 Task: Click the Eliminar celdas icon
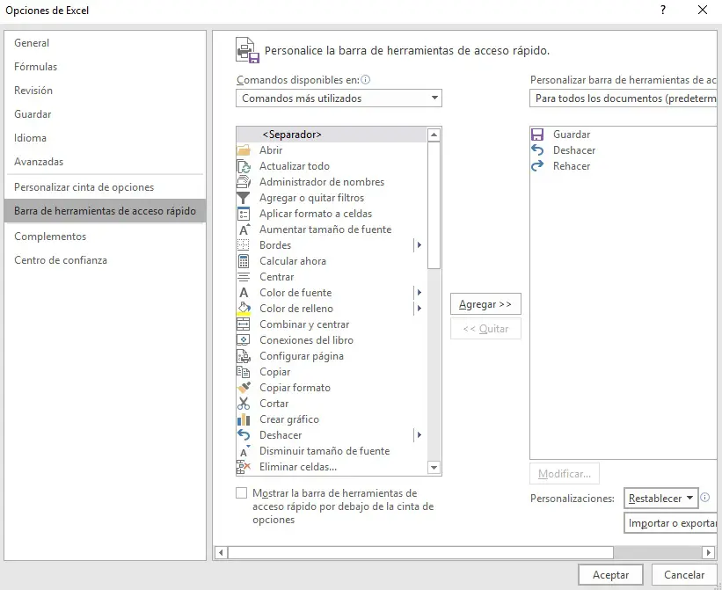[243, 467]
